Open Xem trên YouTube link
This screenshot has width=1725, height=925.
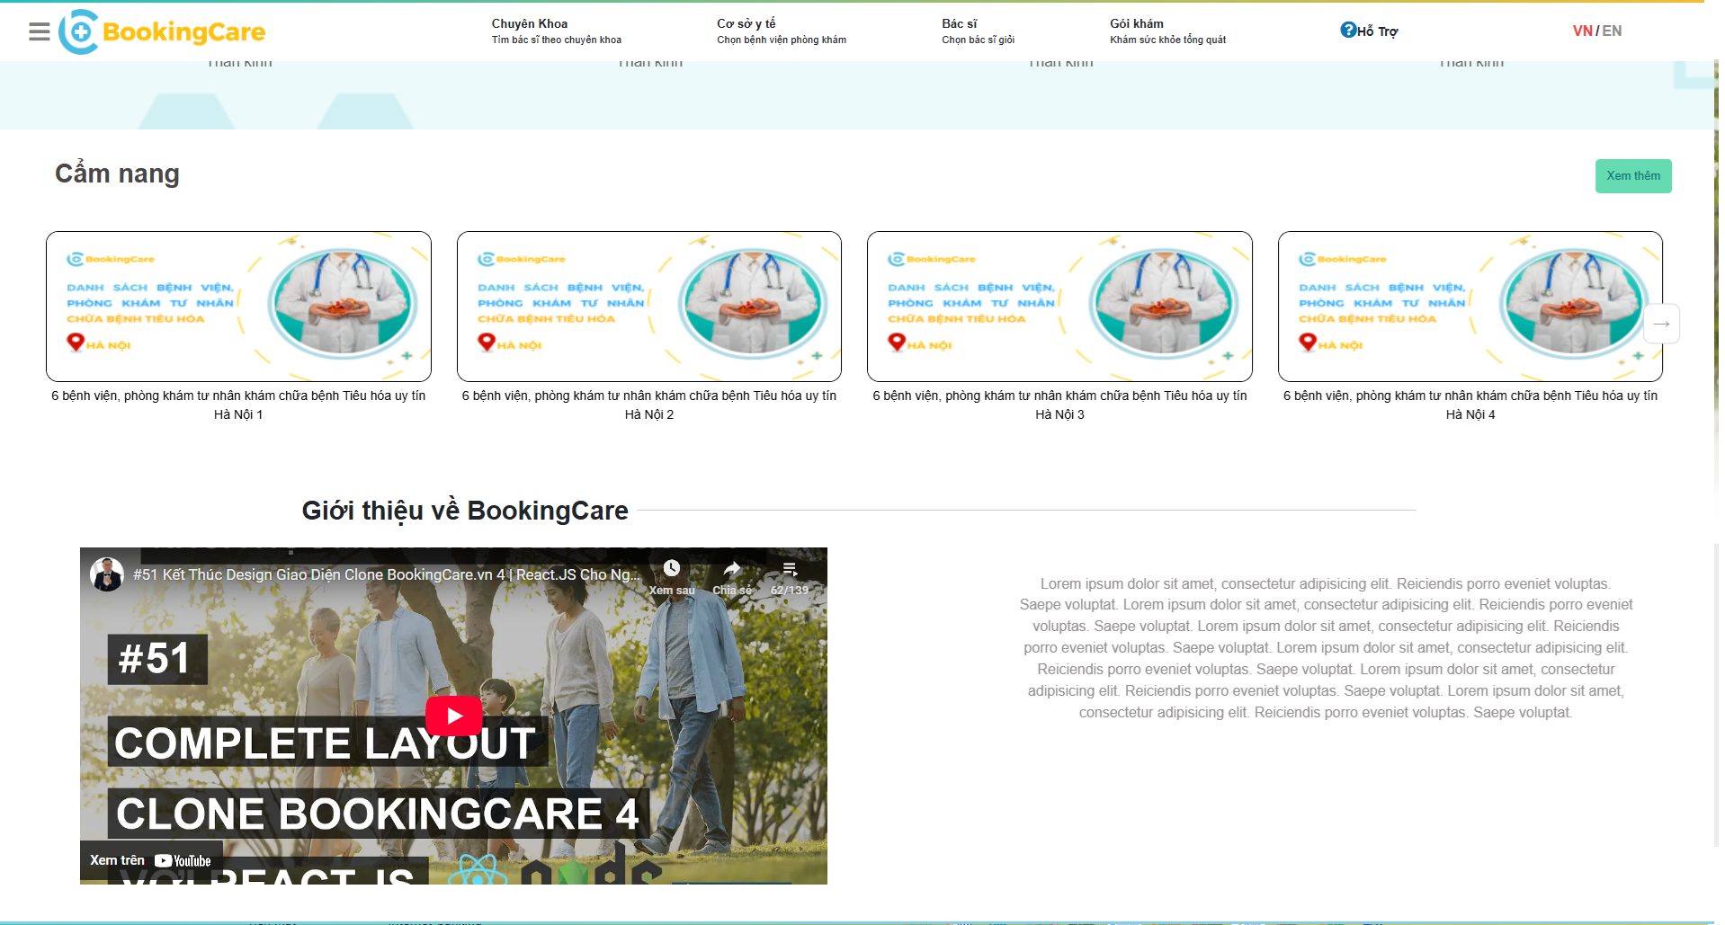151,860
